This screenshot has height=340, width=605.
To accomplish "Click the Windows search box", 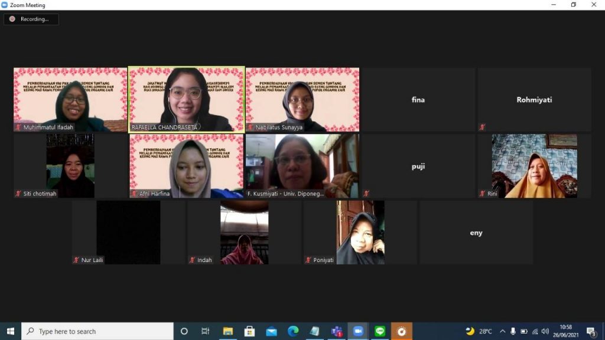I will 97,331.
